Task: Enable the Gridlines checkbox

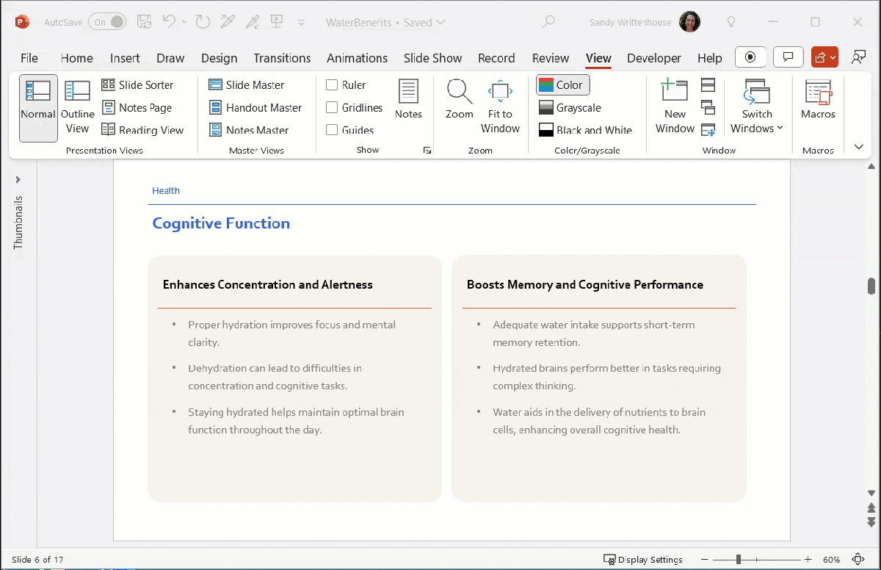Action: coord(332,108)
